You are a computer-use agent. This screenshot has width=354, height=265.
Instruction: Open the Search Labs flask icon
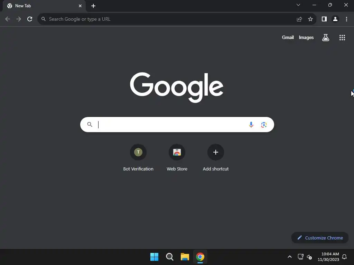click(x=326, y=38)
